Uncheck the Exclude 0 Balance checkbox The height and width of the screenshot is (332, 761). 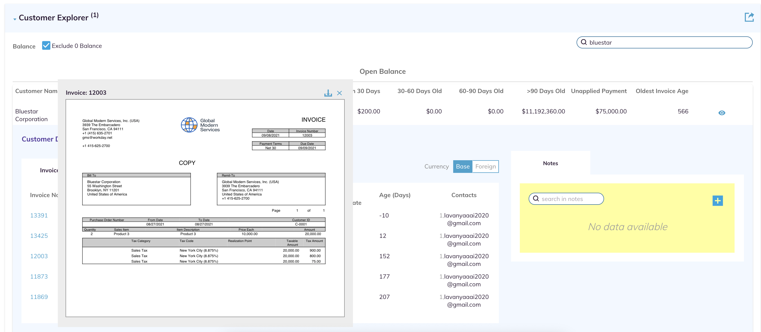tap(46, 45)
